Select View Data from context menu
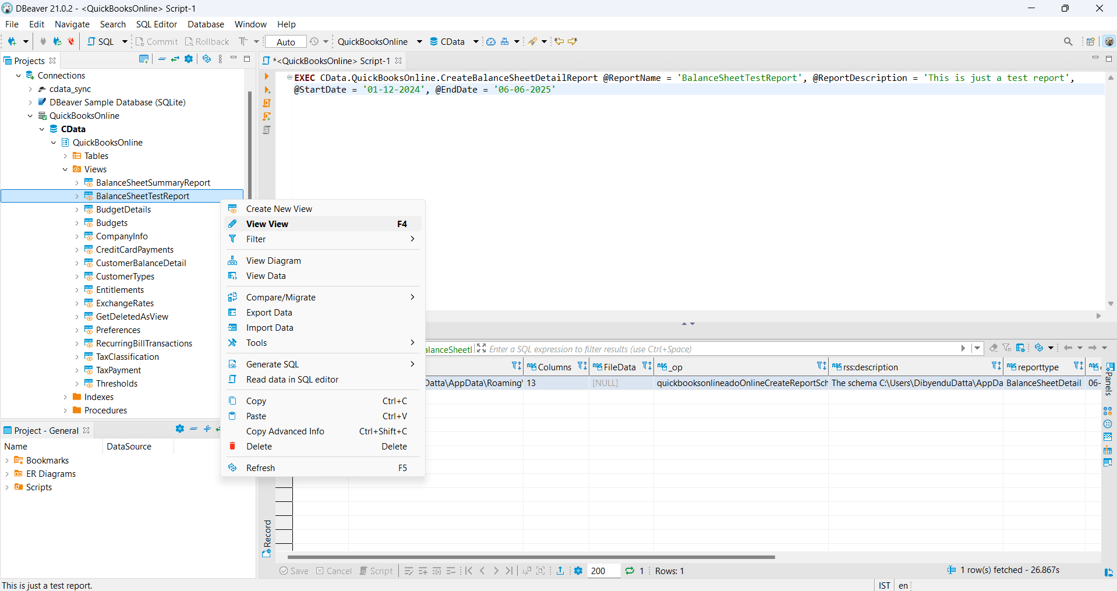 (266, 276)
